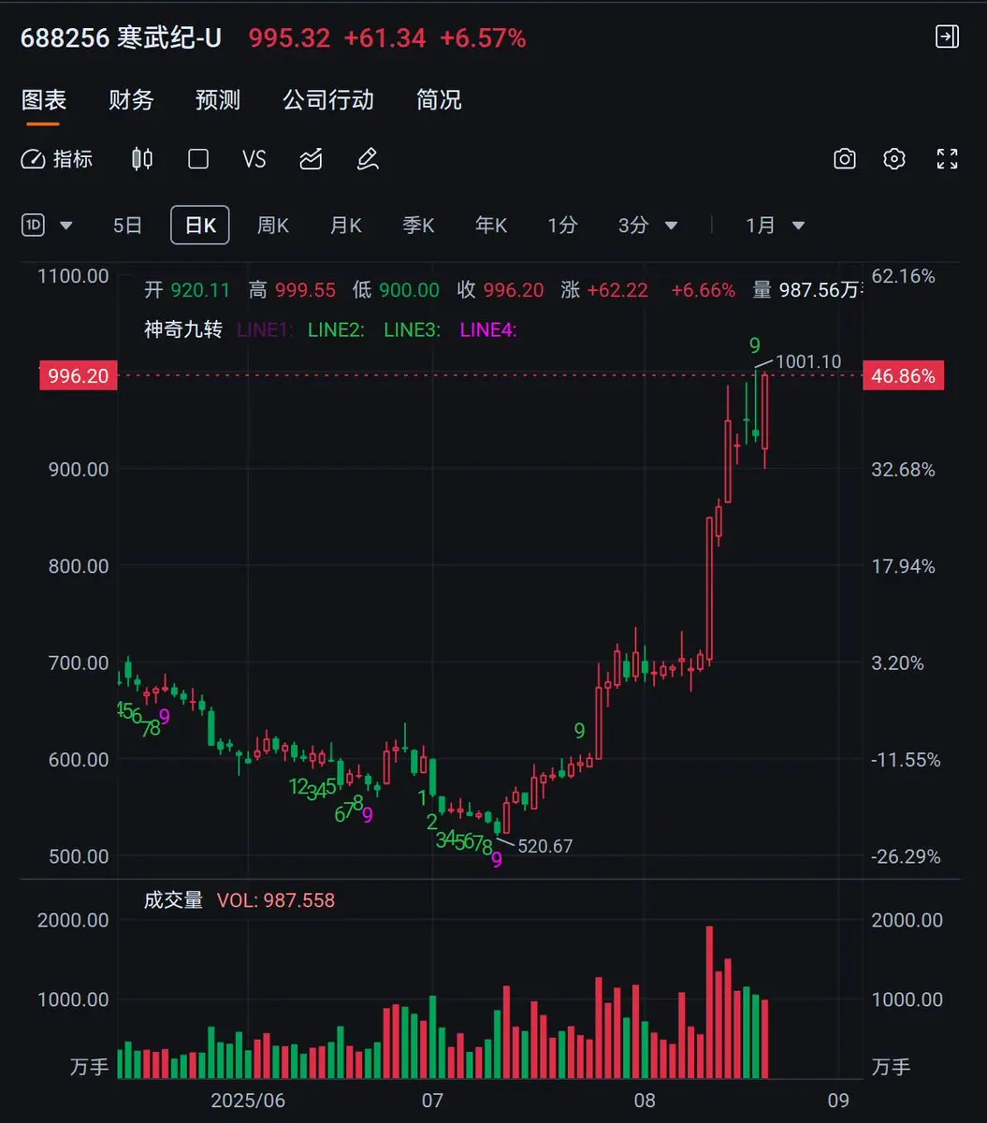Select the 月K monthly period
The image size is (987, 1123).
pos(345,226)
